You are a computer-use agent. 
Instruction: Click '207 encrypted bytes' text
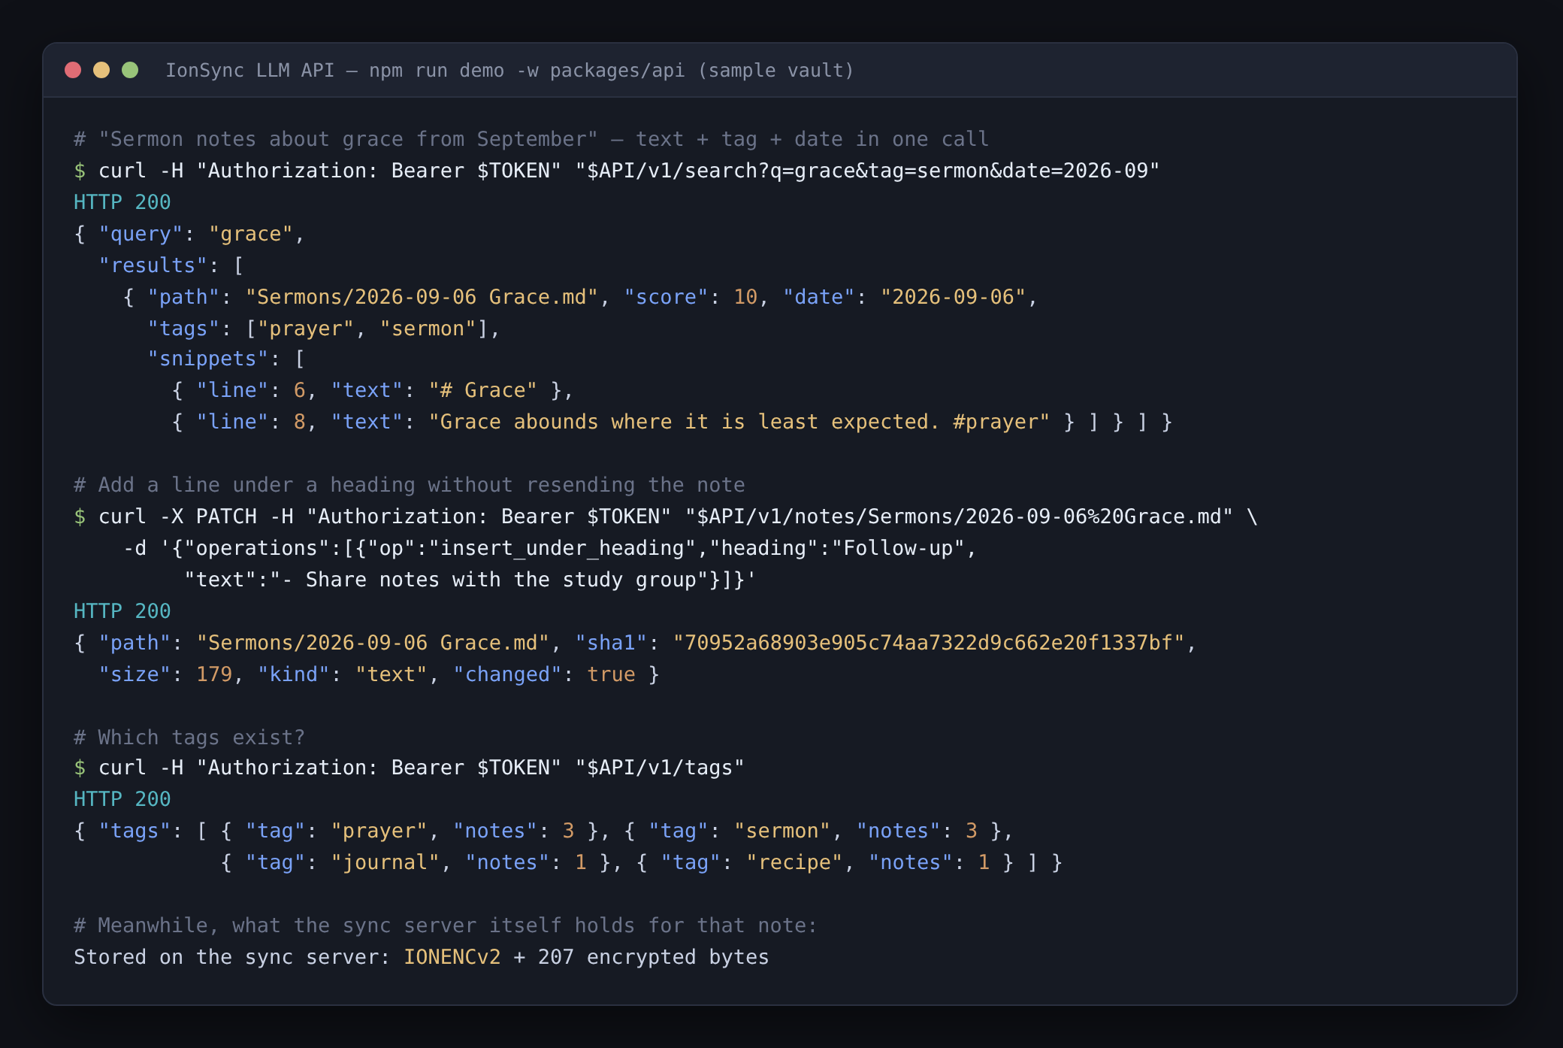654,957
